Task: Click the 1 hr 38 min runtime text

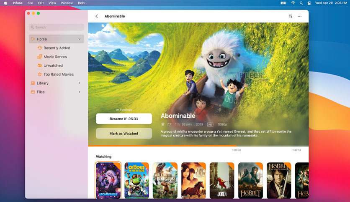Action: 183,124
